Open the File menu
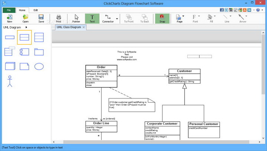This screenshot has width=267, height=151. click(9, 10)
